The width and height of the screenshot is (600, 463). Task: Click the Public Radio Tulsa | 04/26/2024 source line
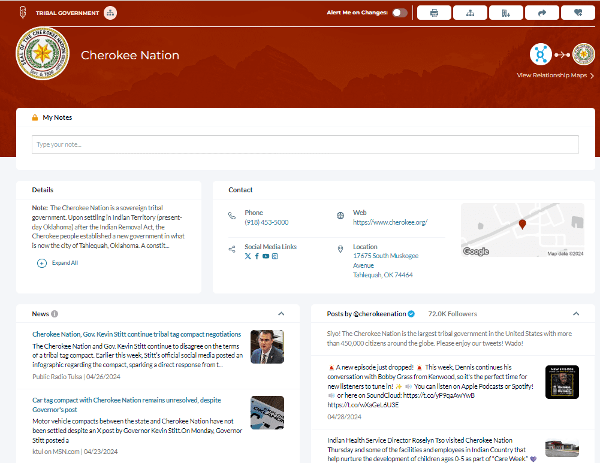click(77, 377)
